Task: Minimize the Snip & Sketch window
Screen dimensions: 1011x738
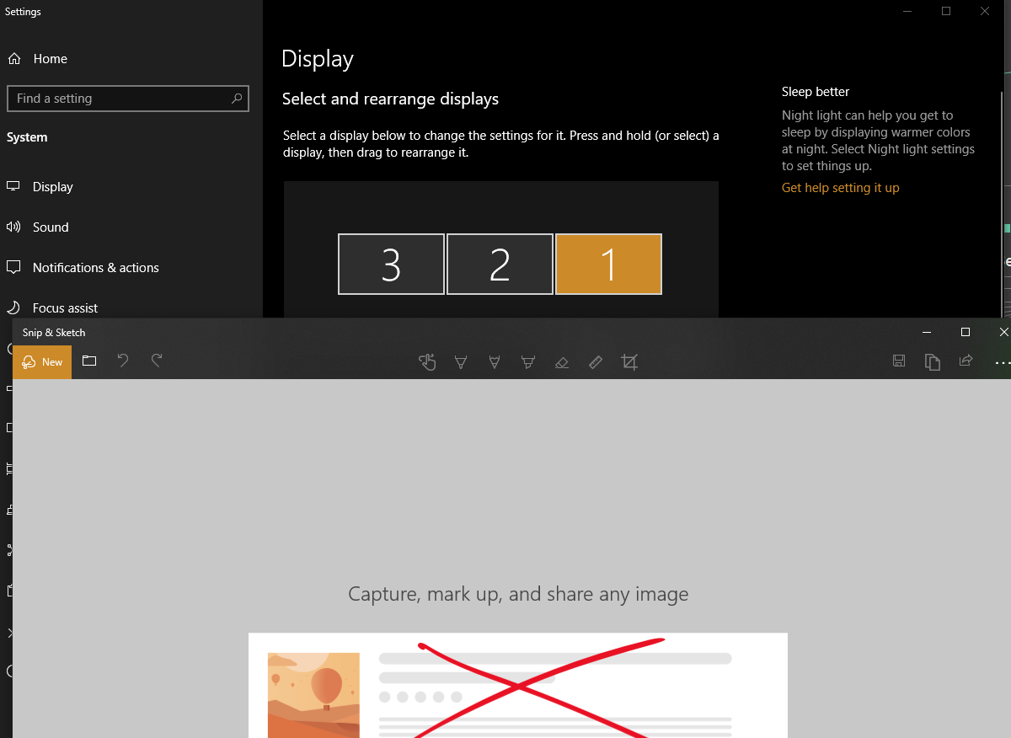Action: pos(927,332)
